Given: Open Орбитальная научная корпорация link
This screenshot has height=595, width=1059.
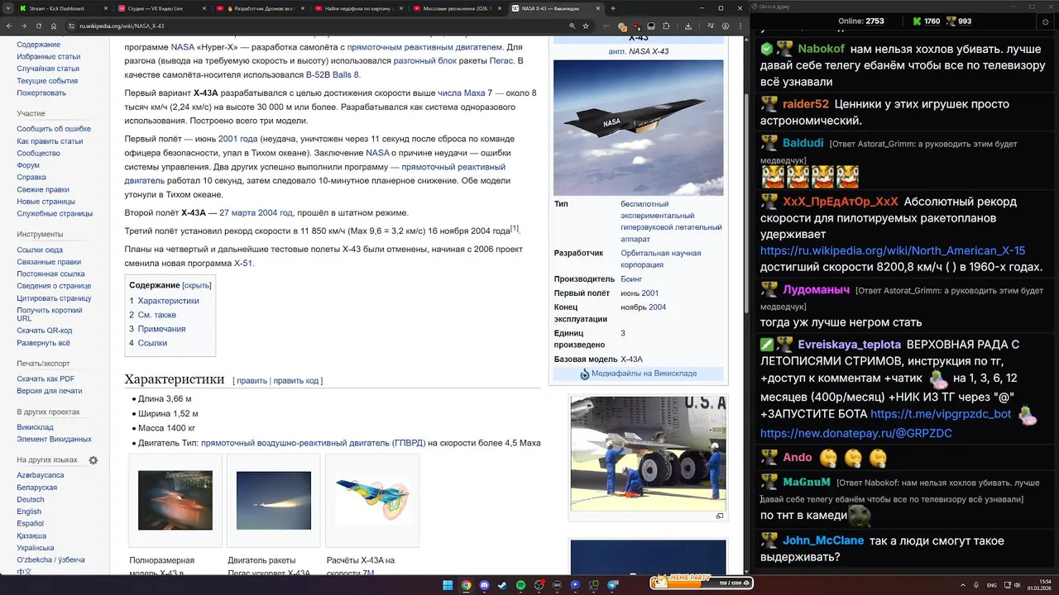Looking at the screenshot, I should [660, 259].
